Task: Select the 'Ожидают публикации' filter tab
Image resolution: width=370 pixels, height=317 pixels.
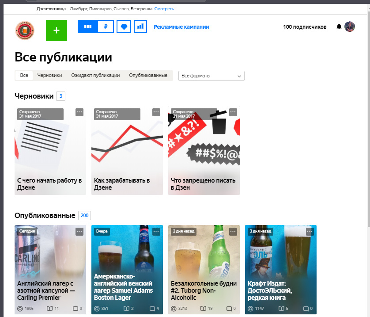Action: point(95,75)
